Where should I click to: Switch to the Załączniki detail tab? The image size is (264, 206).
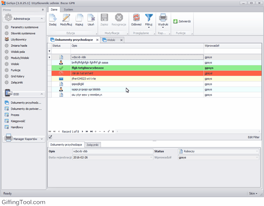(x=93, y=144)
